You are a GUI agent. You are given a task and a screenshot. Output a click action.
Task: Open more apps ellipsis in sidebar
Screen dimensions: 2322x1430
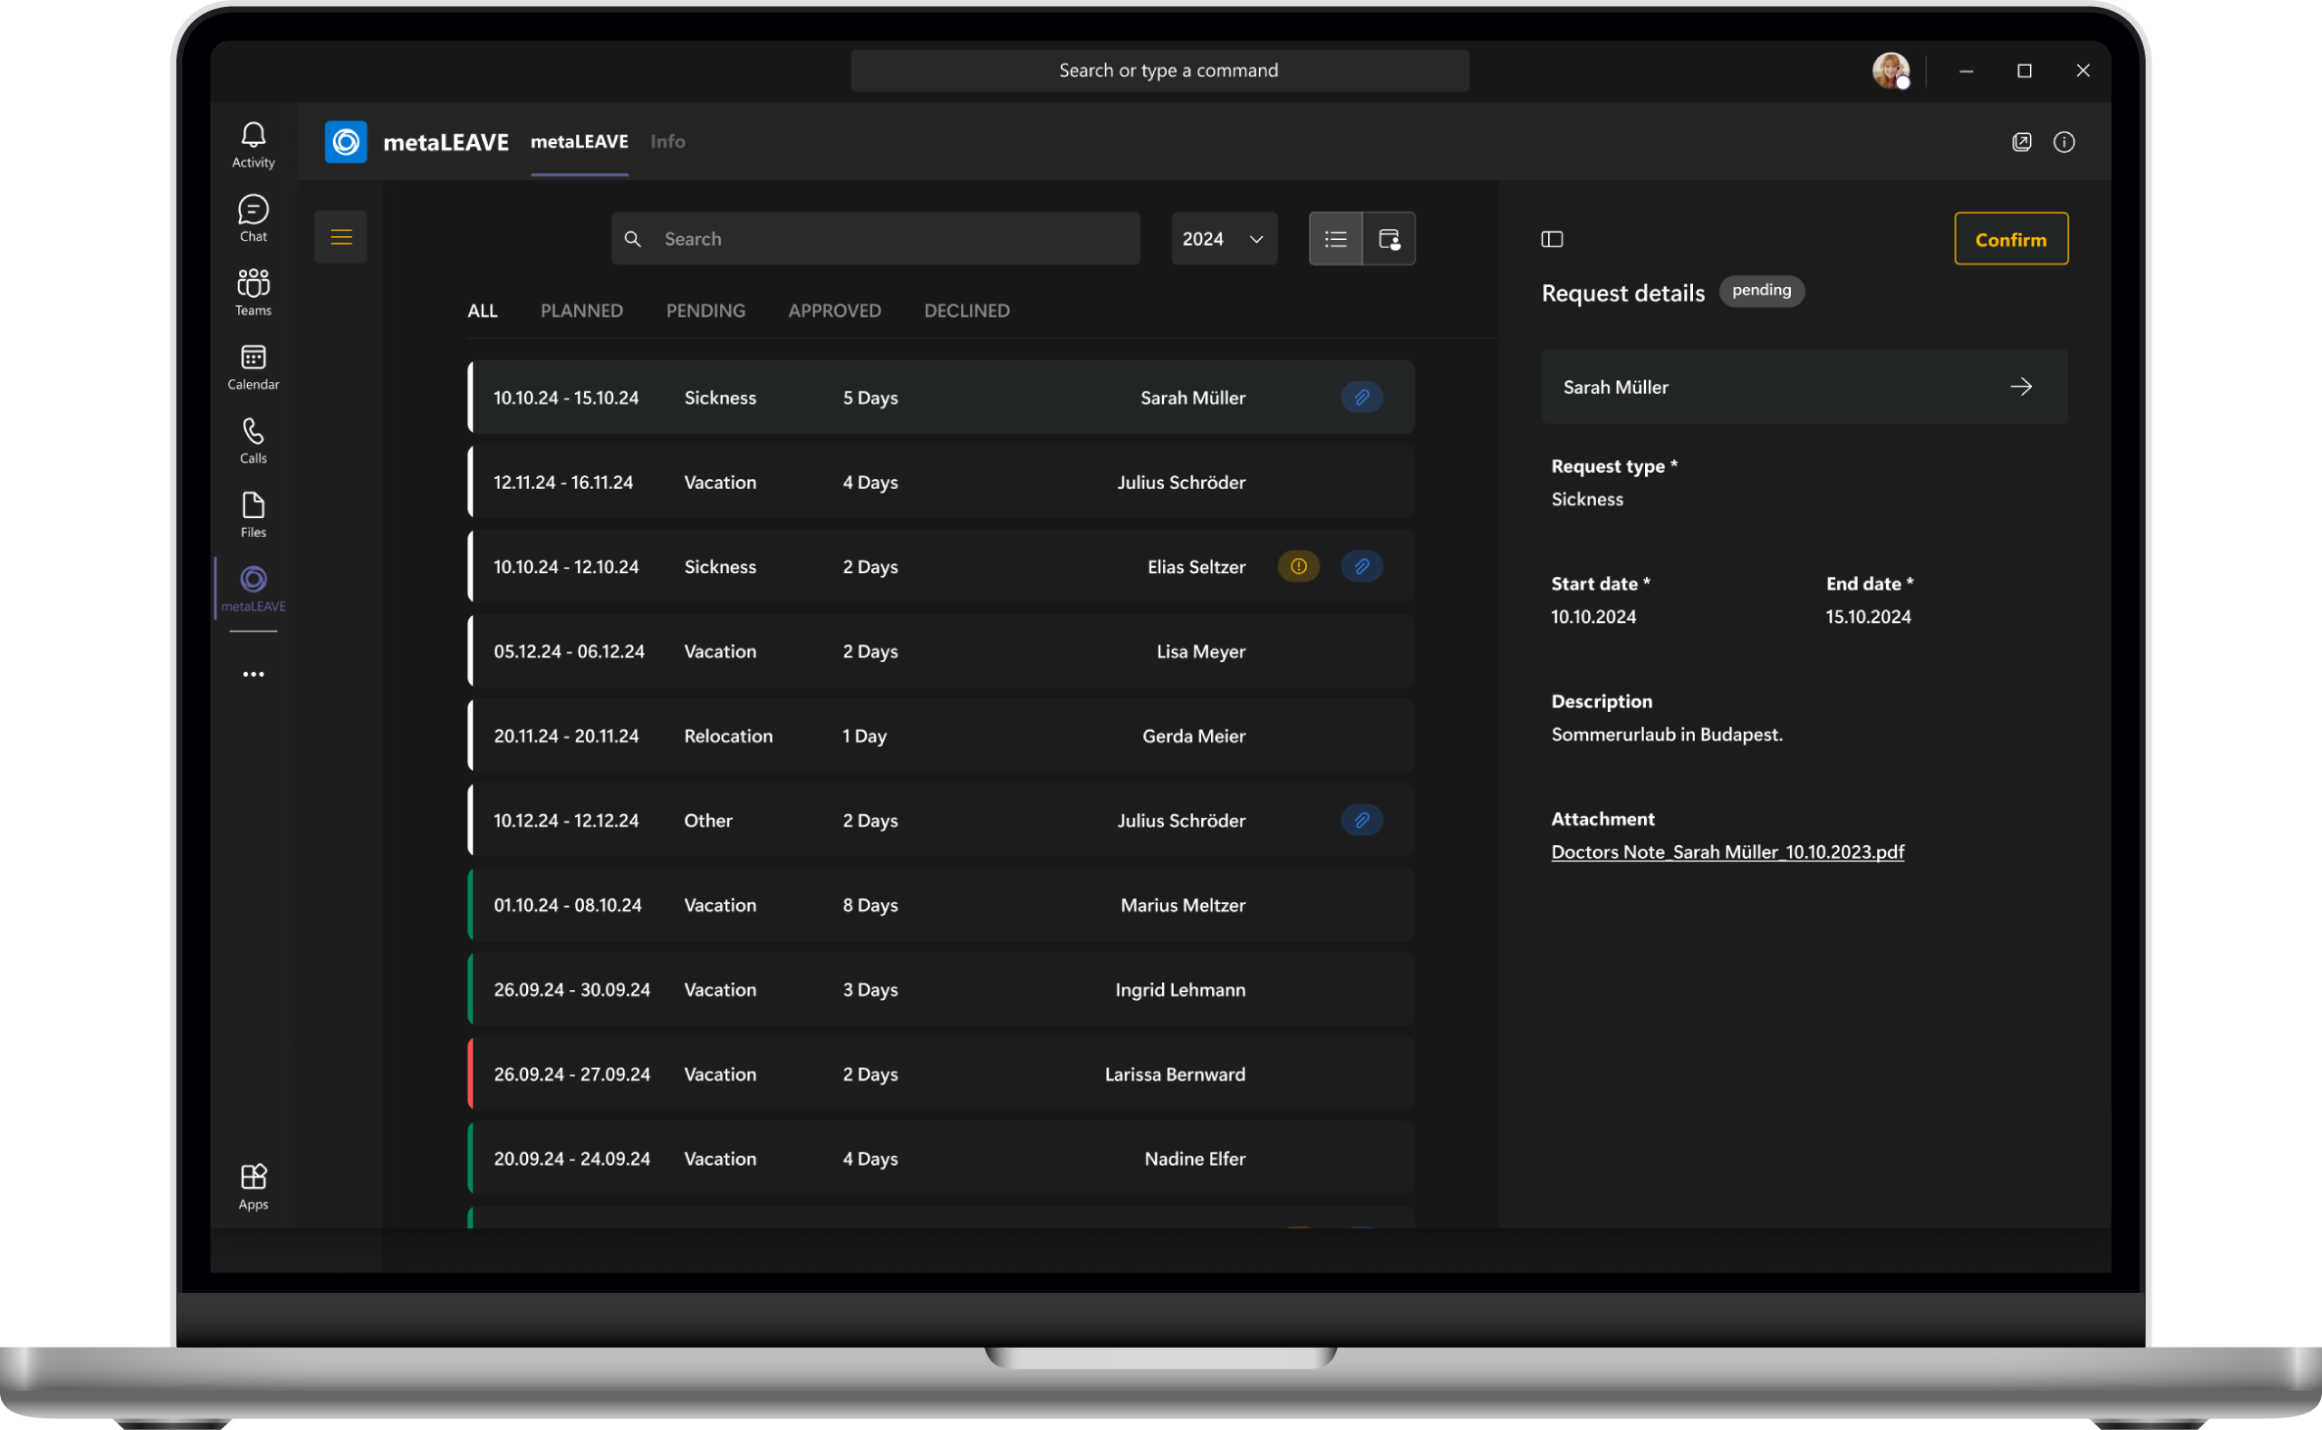pyautogui.click(x=253, y=674)
